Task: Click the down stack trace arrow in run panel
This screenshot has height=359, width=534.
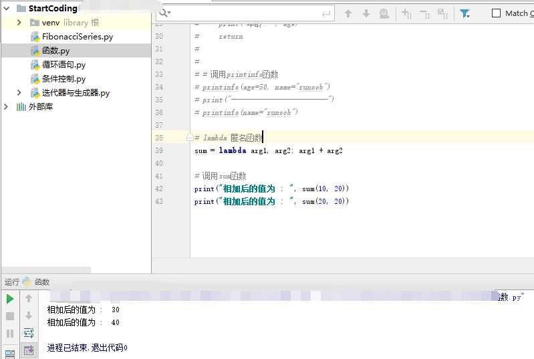Action: click(x=29, y=316)
